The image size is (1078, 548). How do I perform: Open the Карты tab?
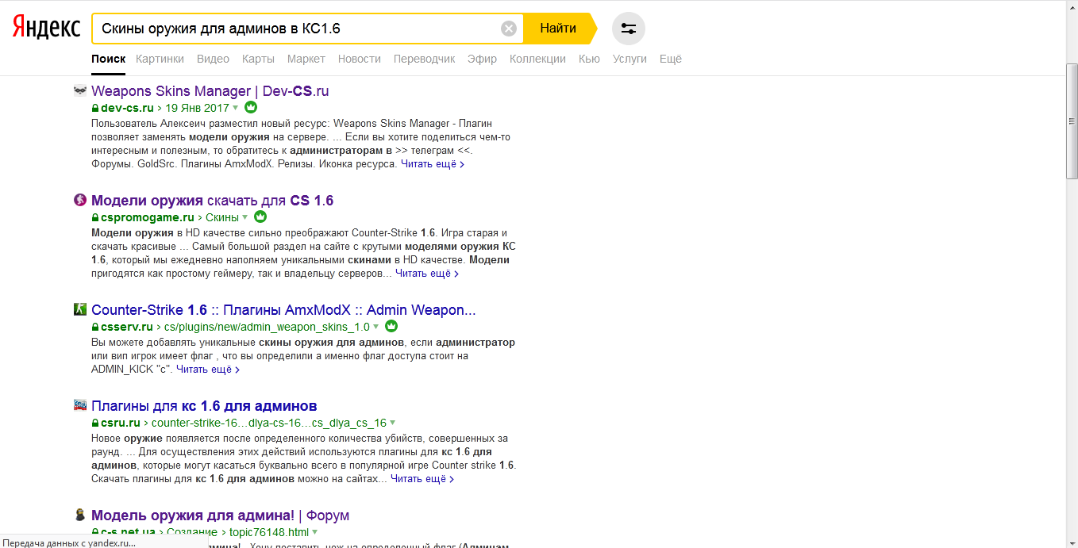pos(258,59)
